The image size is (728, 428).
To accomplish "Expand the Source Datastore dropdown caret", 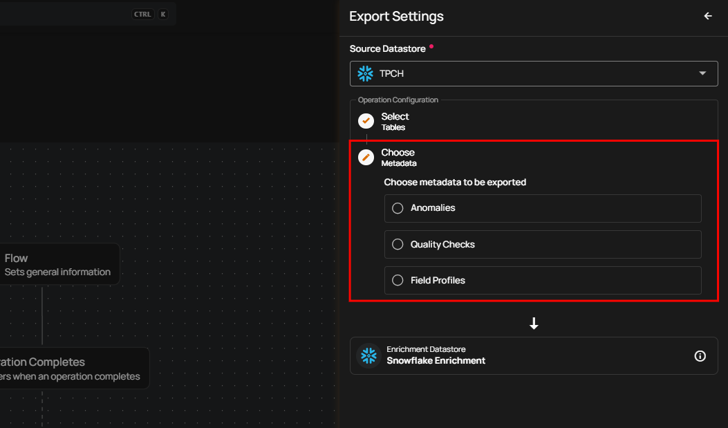I will pos(702,73).
